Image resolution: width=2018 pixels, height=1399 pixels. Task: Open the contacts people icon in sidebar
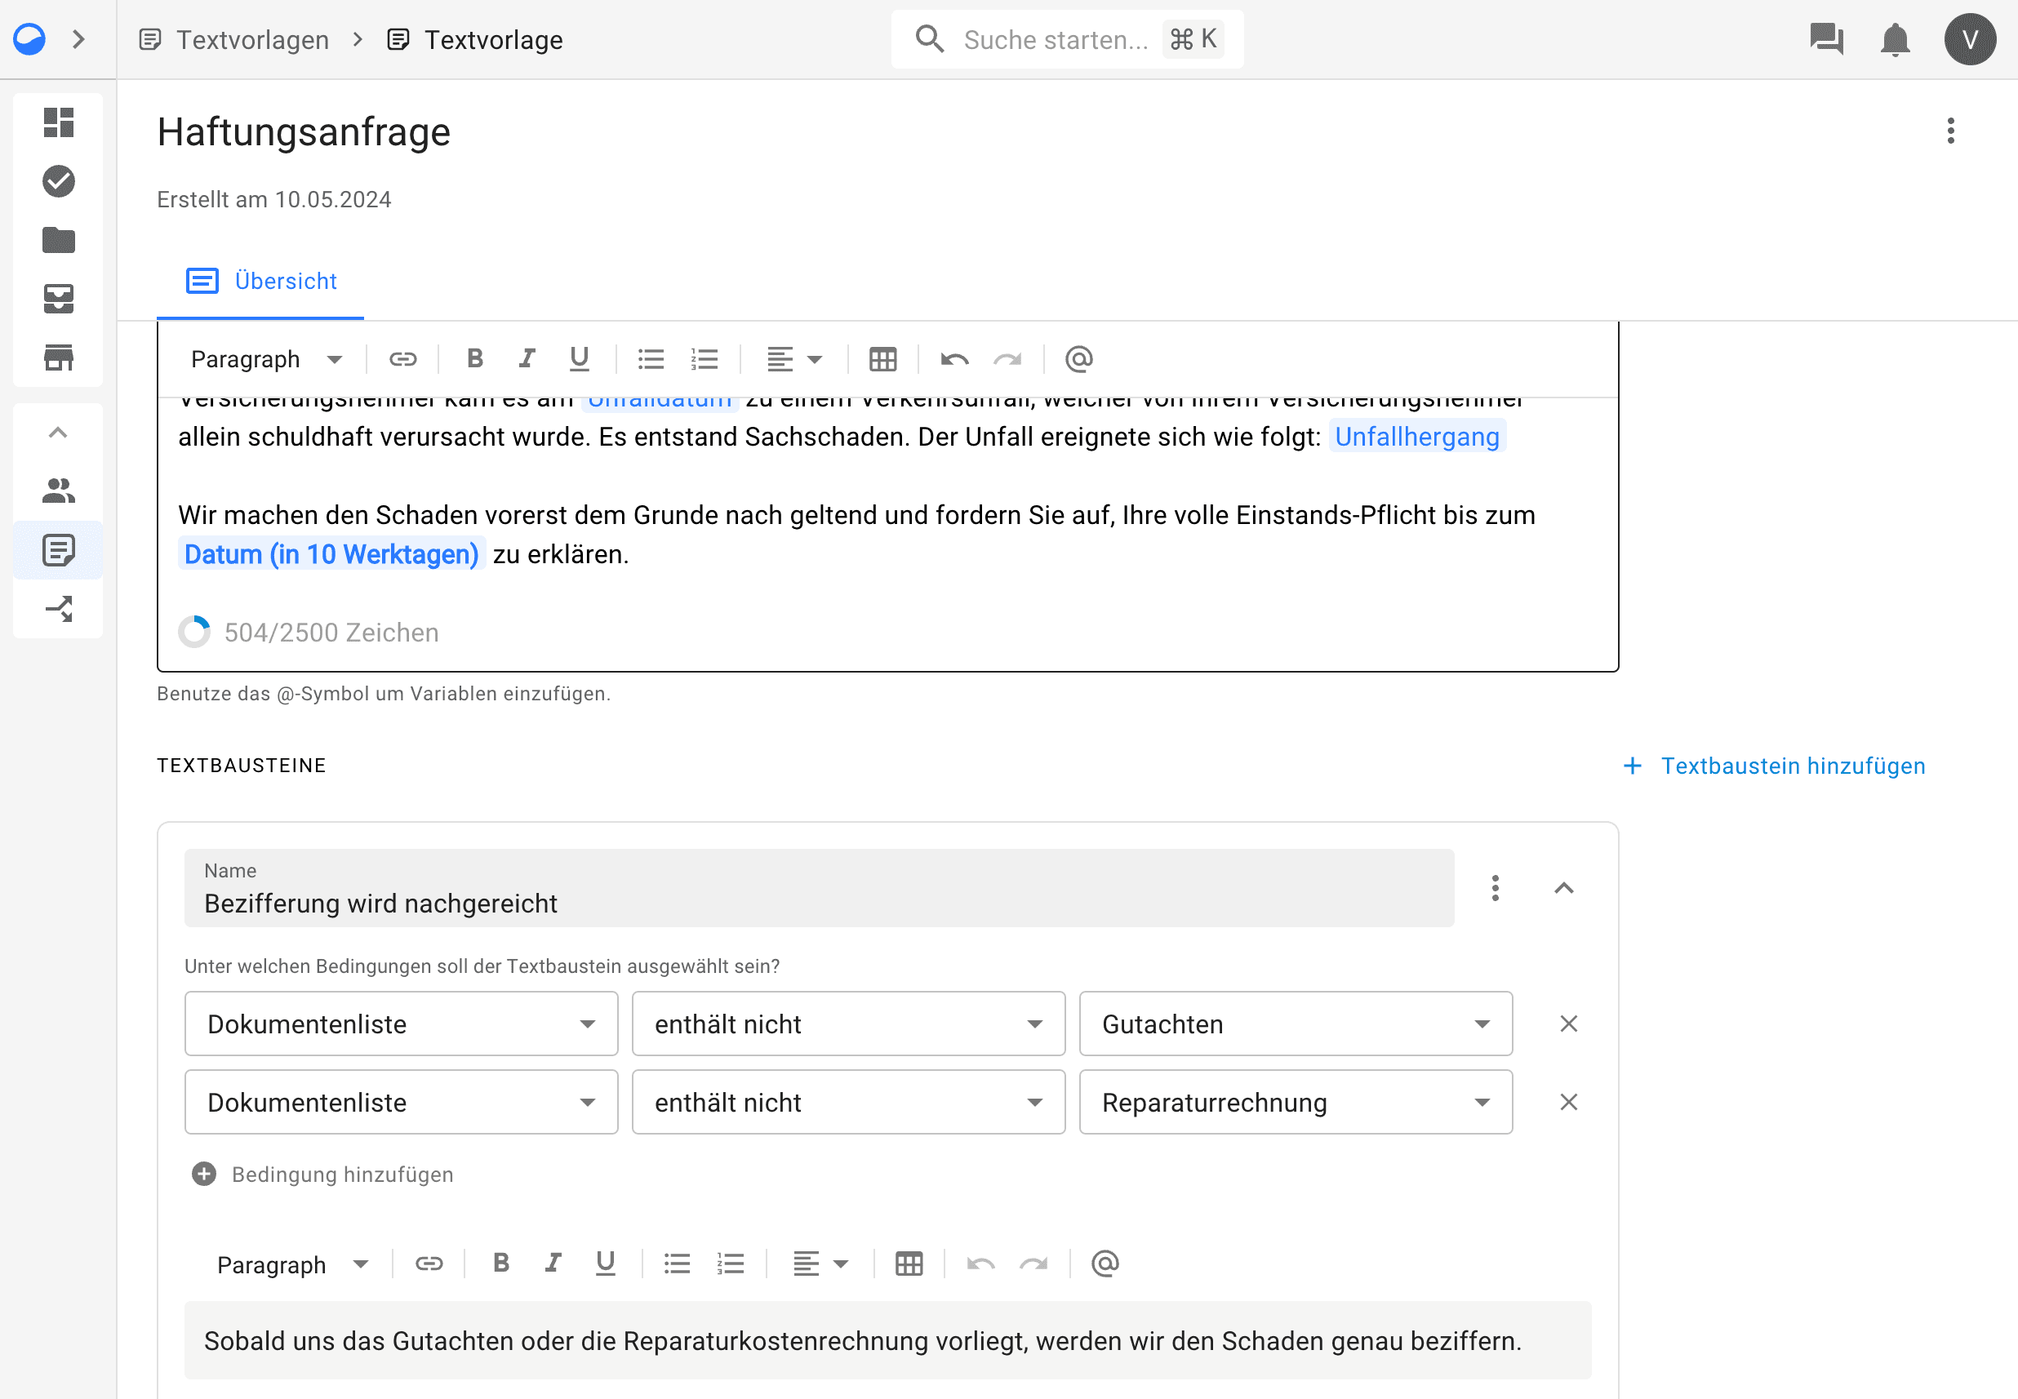tap(59, 491)
